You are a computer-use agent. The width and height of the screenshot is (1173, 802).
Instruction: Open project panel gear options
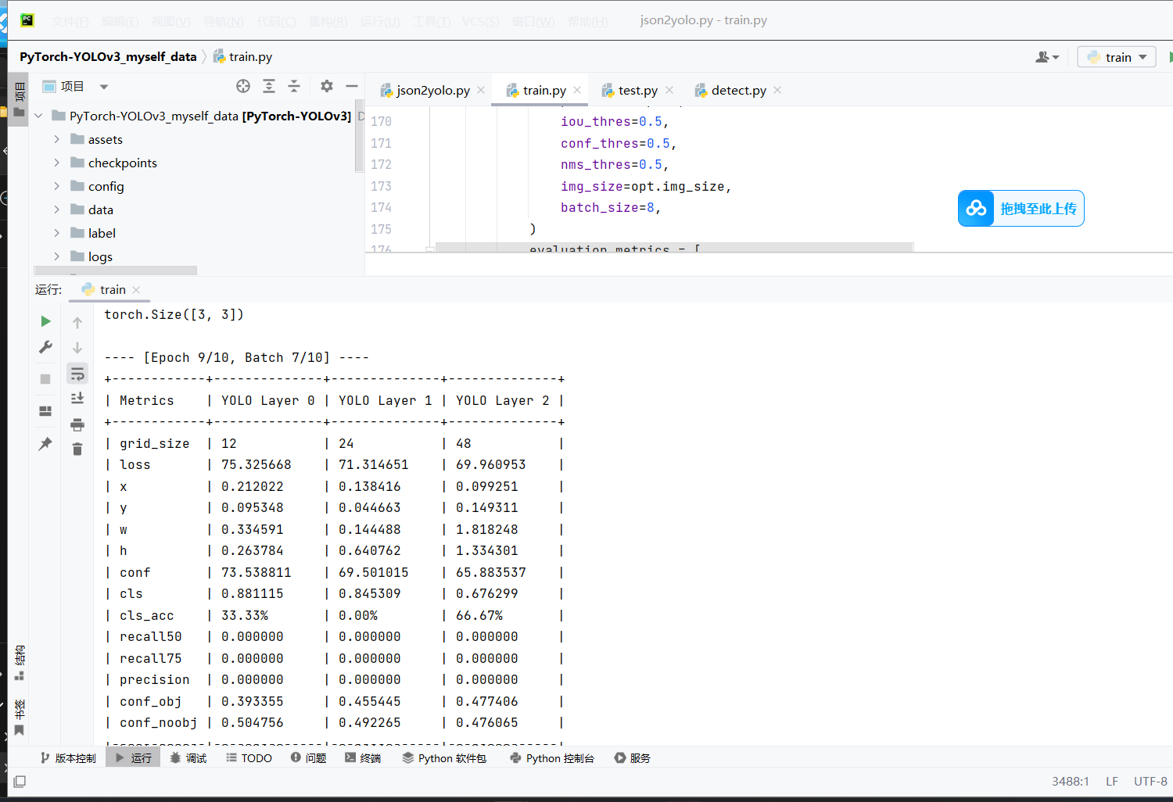click(327, 86)
